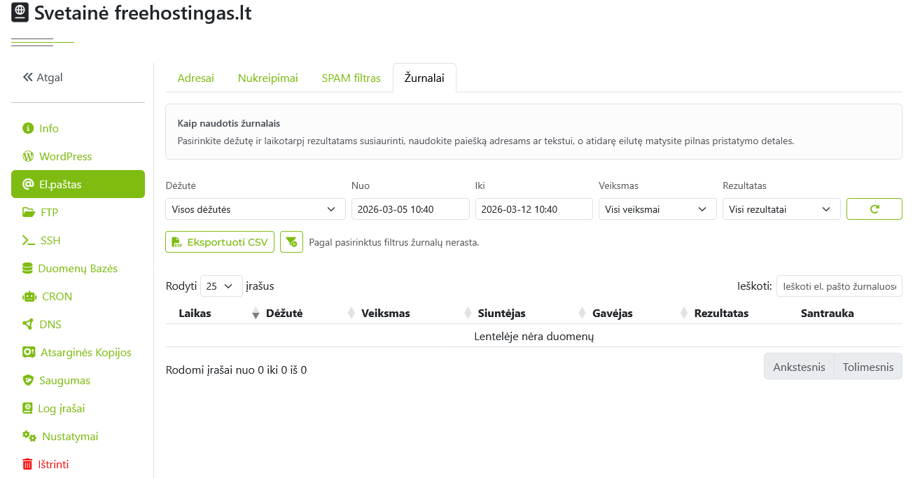Sort table by Laikas column

coord(195,314)
